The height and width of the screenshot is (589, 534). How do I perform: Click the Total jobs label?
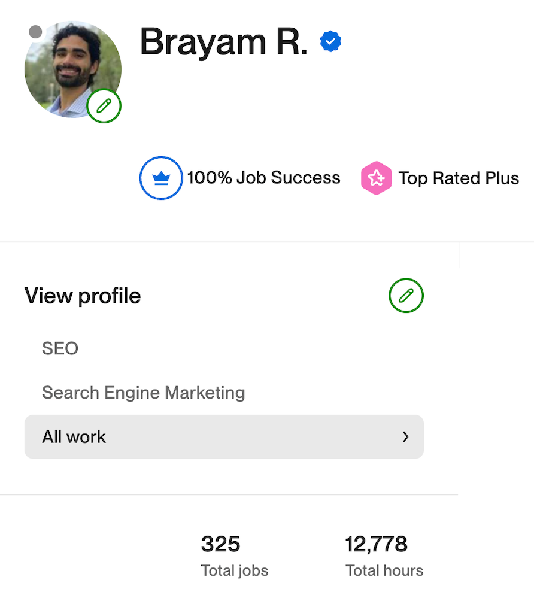[x=235, y=570]
